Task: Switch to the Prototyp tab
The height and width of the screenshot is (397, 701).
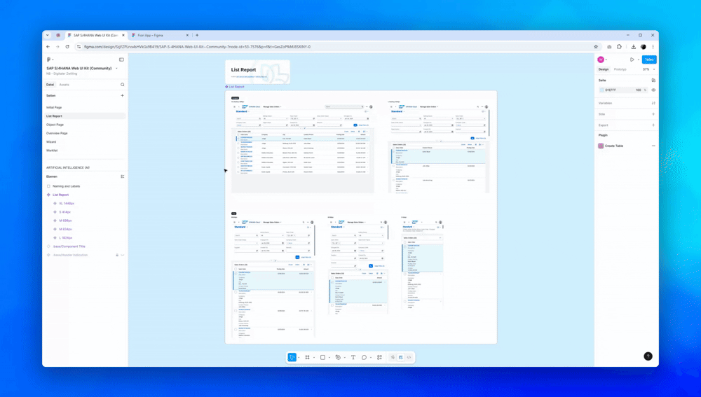Action: coord(620,69)
